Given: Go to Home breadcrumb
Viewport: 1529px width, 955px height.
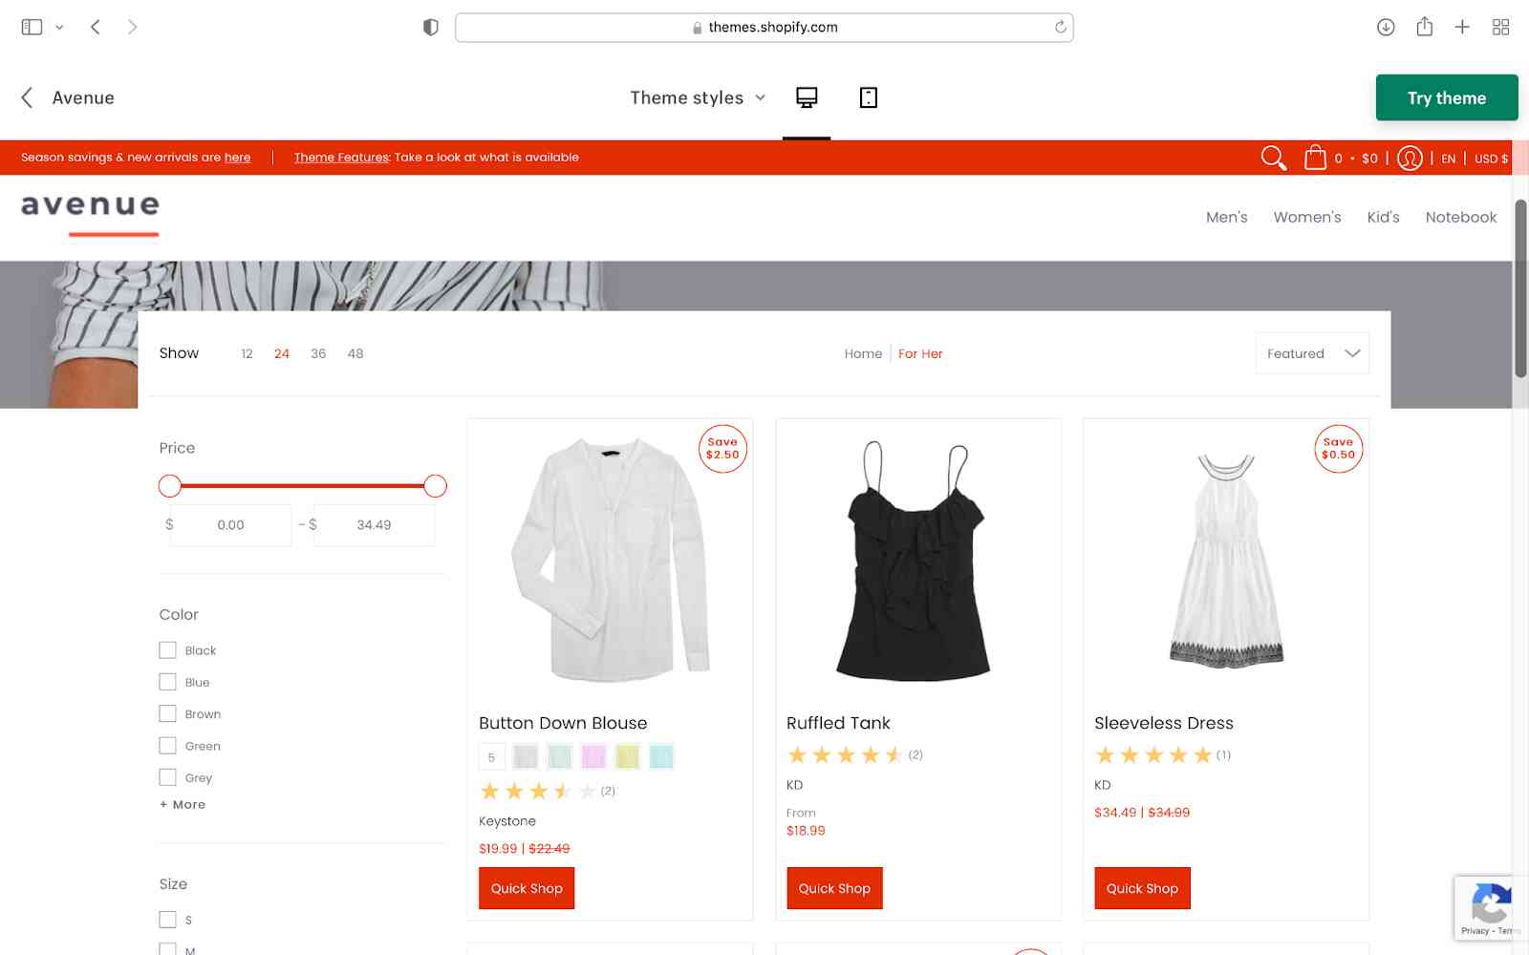Looking at the screenshot, I should point(863,353).
